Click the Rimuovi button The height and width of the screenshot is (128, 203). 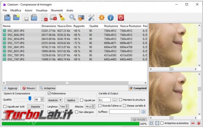click(x=29, y=88)
